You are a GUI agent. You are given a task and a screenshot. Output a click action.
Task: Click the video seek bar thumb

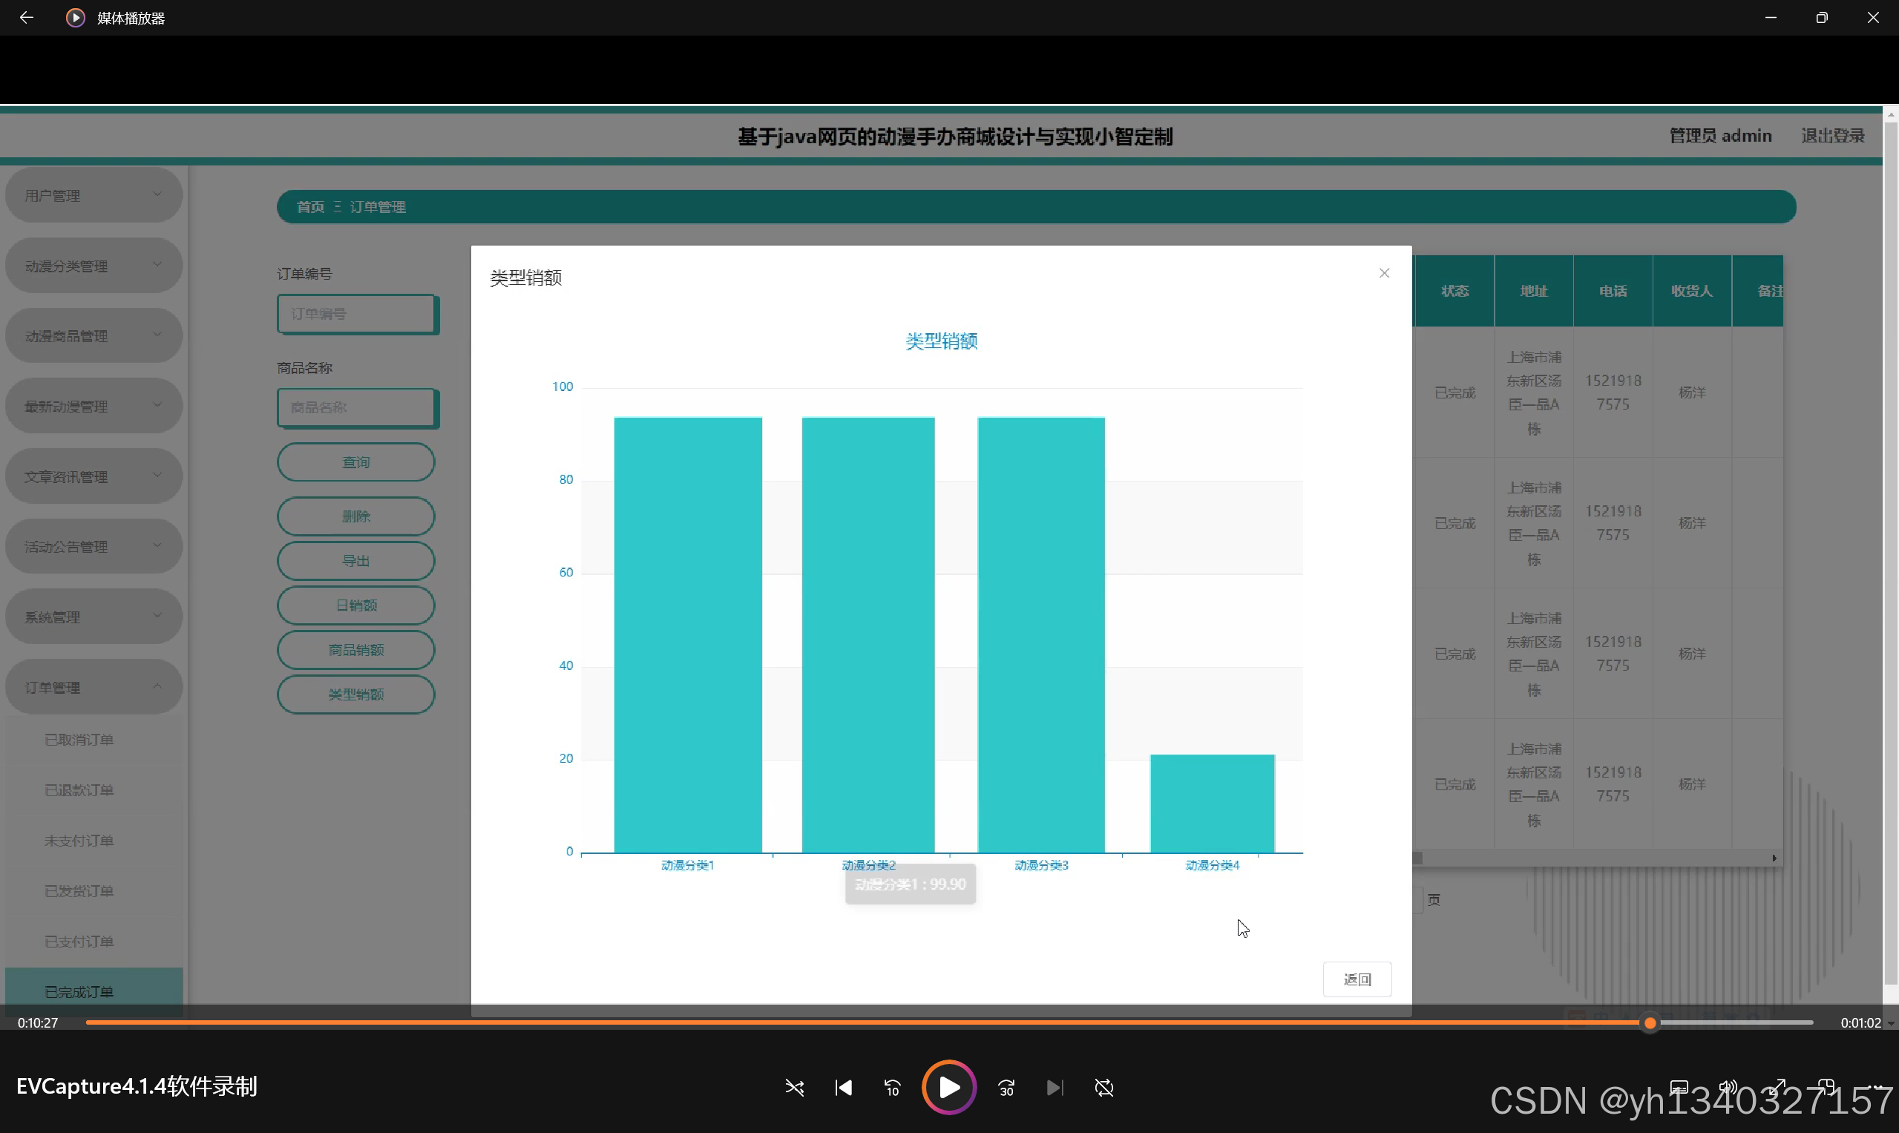[x=1650, y=1023]
